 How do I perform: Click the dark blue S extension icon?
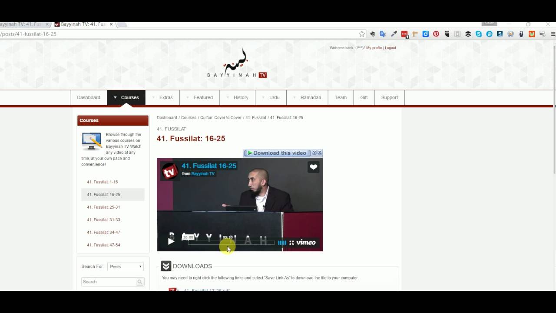tap(500, 34)
